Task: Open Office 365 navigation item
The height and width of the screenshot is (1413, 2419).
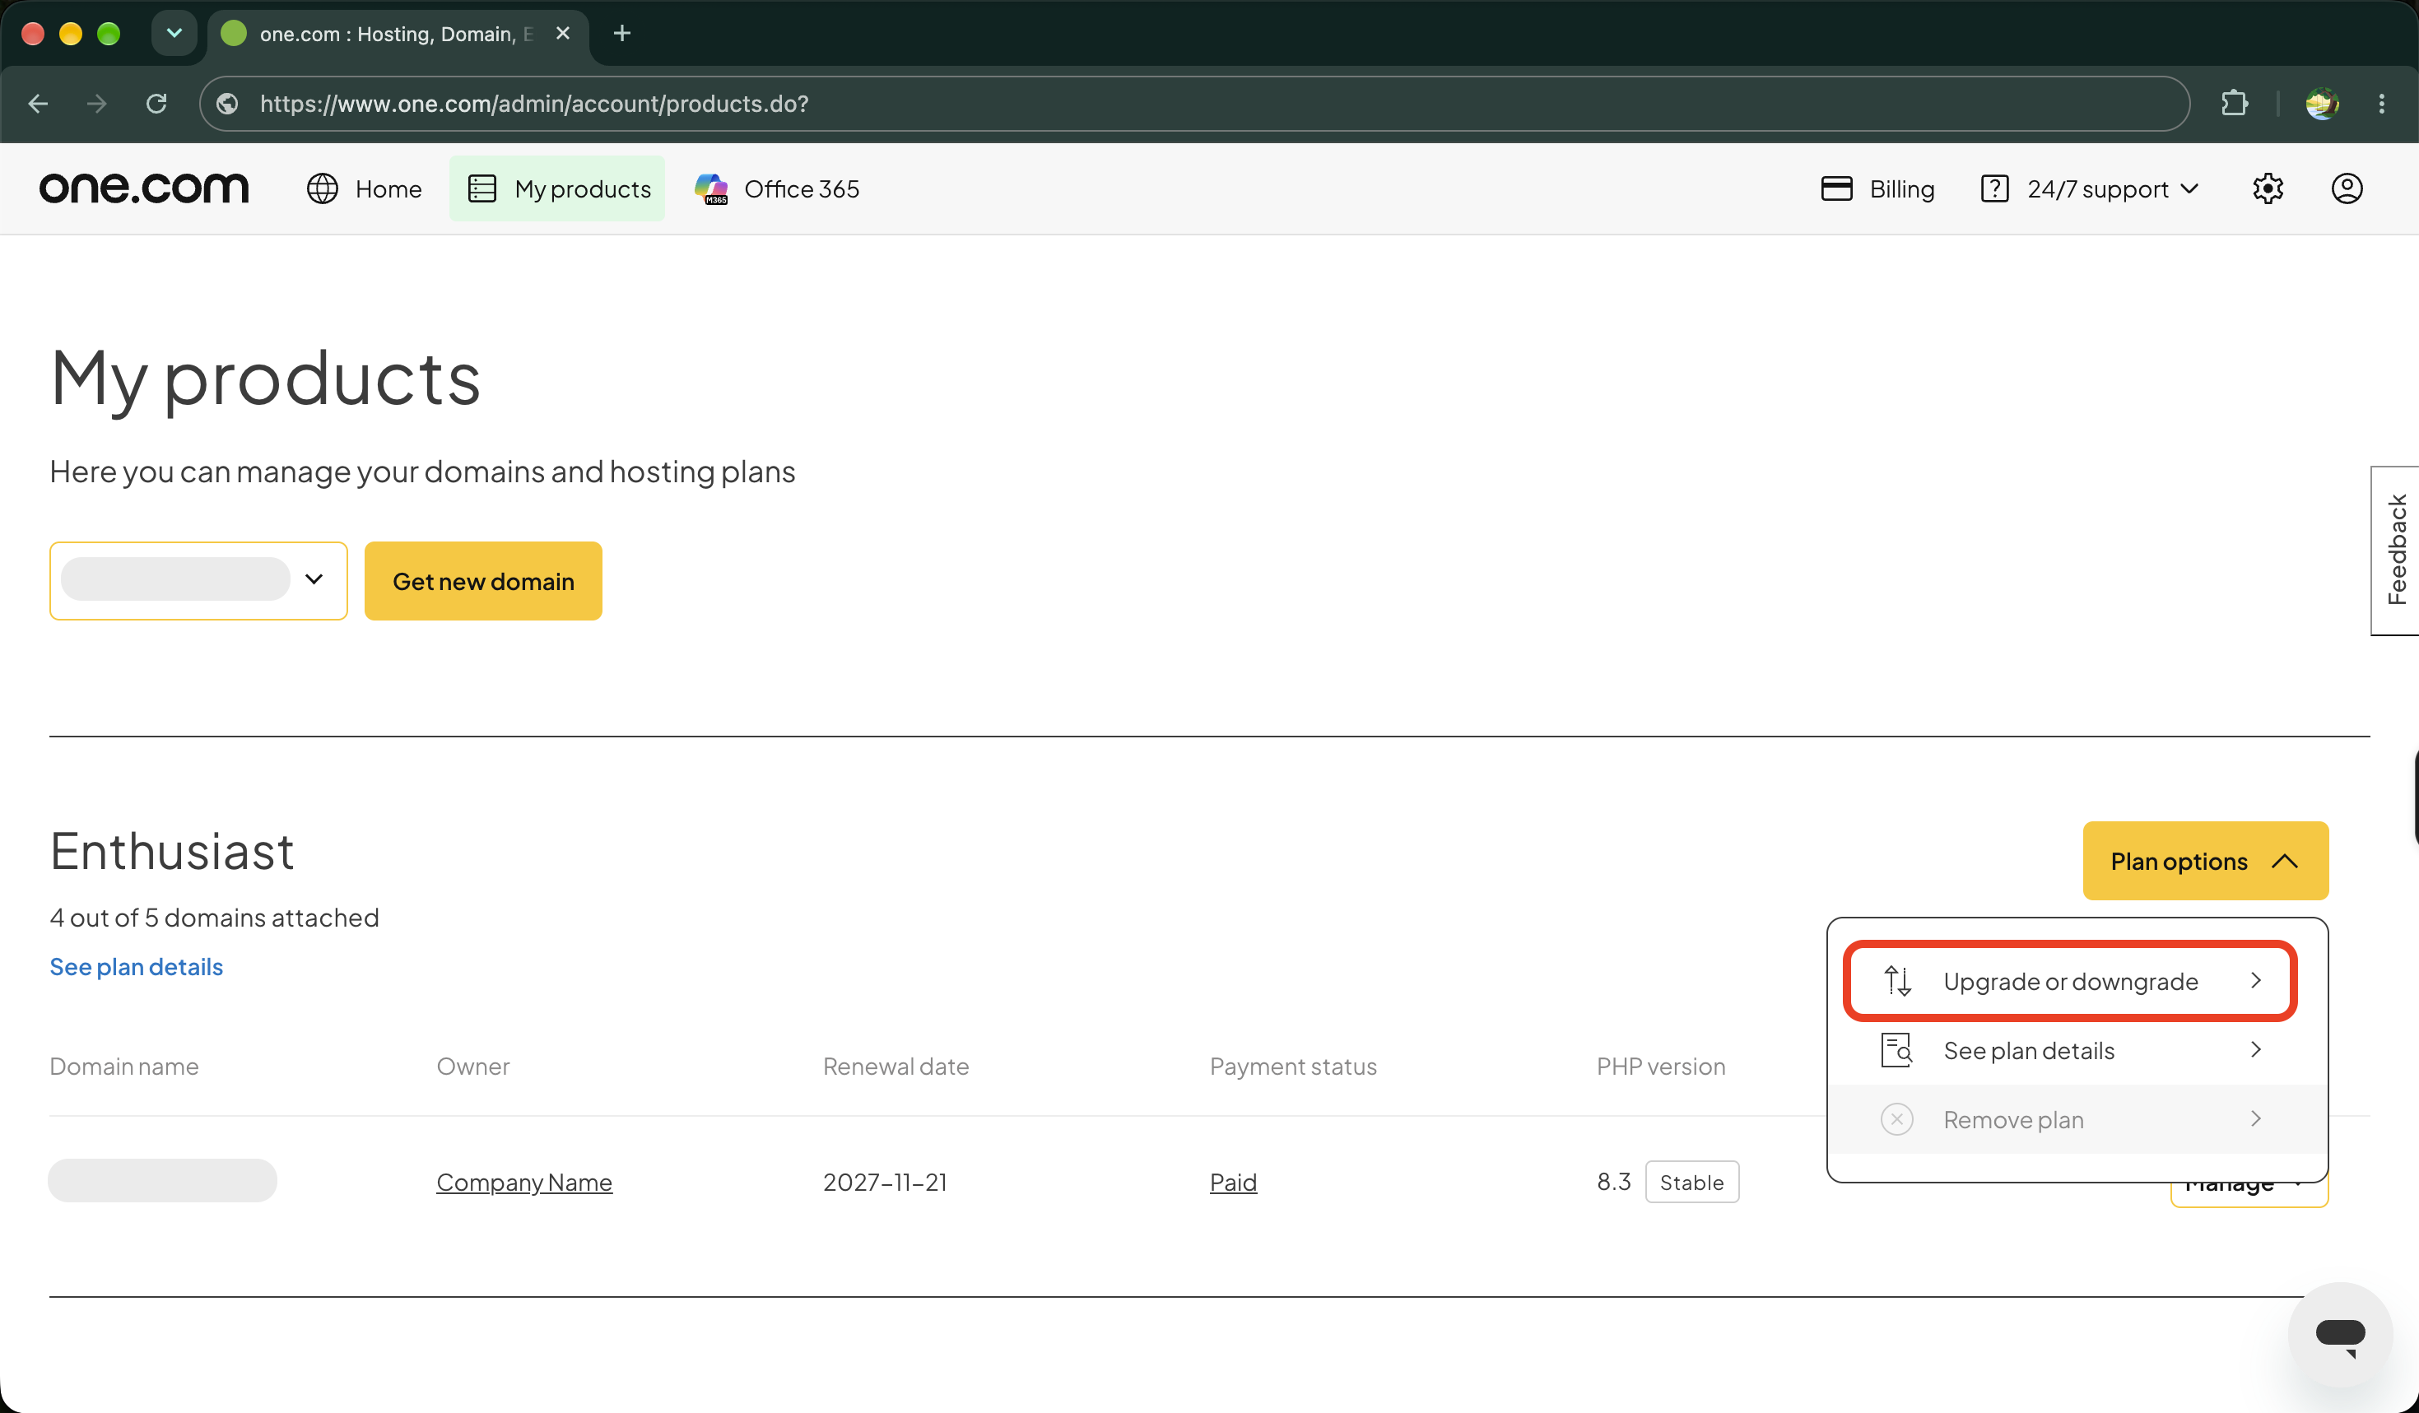Action: tap(777, 189)
